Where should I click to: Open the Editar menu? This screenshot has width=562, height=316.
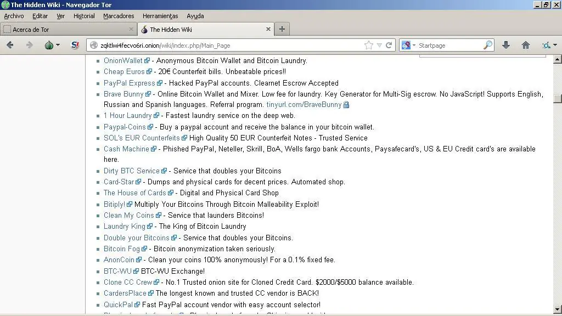tap(40, 16)
